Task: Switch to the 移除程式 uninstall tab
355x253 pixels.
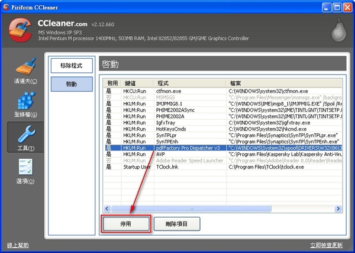Action: click(72, 66)
